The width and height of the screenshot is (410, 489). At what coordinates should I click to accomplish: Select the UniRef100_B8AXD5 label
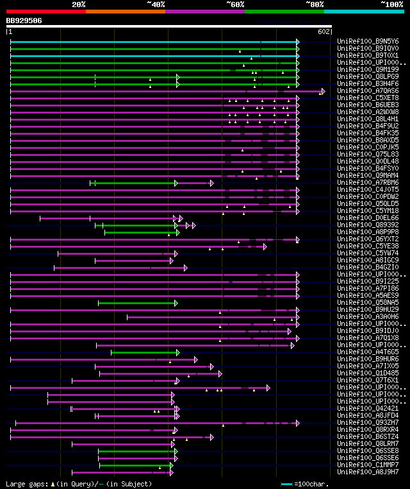[368, 141]
